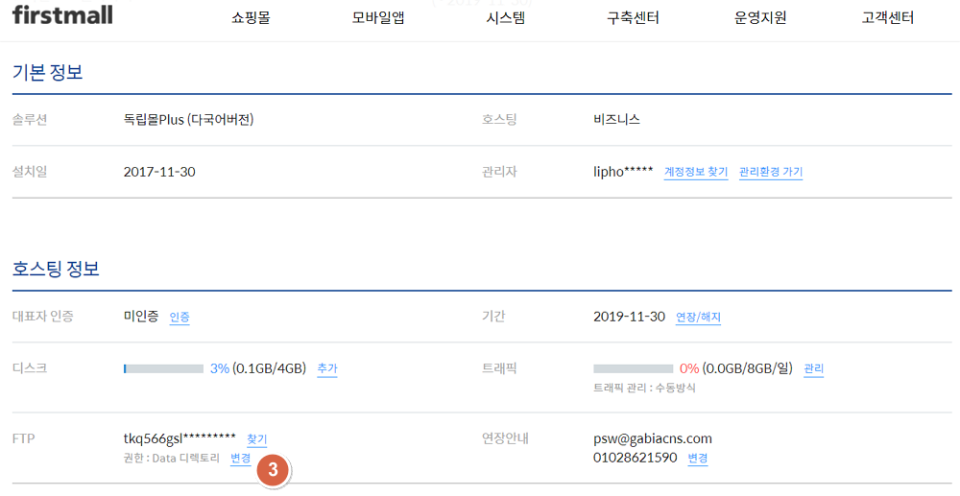960x496 pixels.
Task: Navigate to 고객센터 menu
Action: [888, 17]
